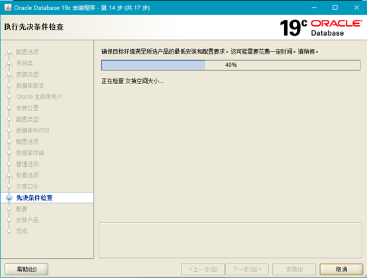Select 完成 step in sidebar
Viewport: 367px width, 278px height.
pos(22,231)
